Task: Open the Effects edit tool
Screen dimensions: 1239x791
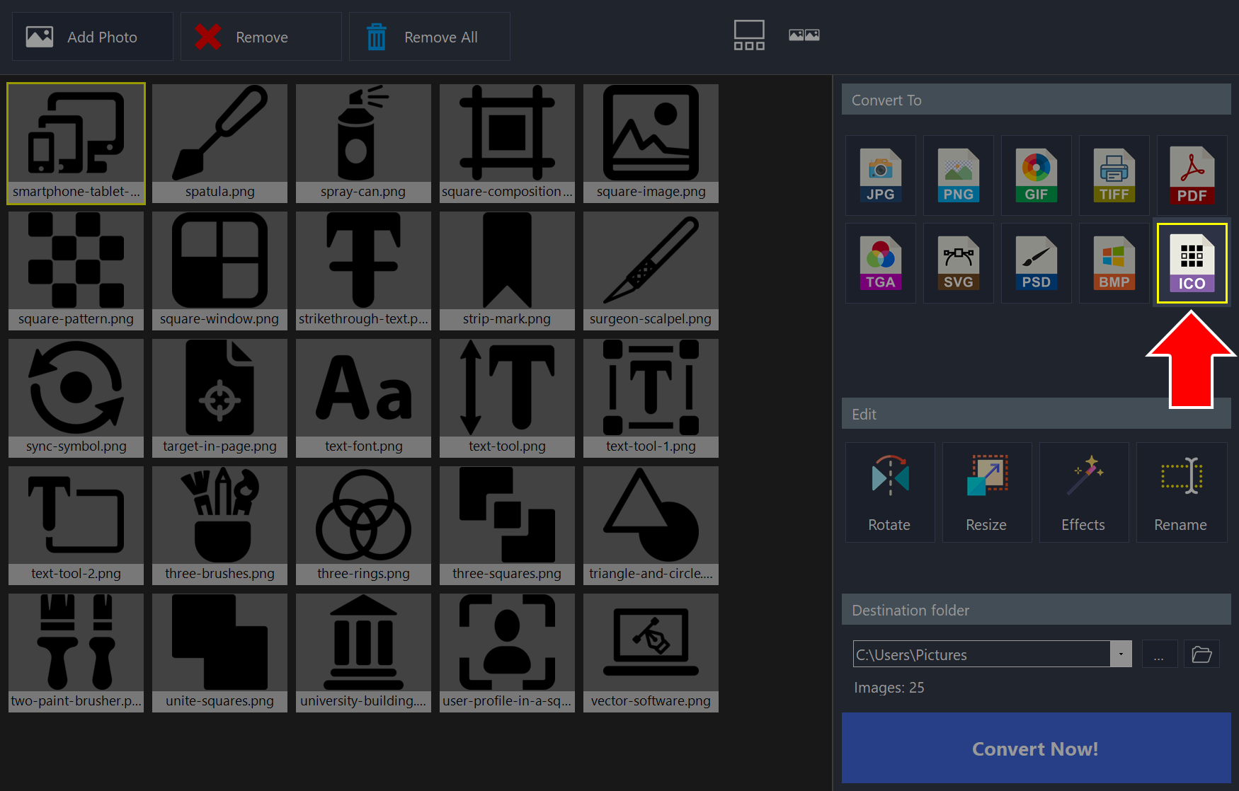Action: [1083, 492]
